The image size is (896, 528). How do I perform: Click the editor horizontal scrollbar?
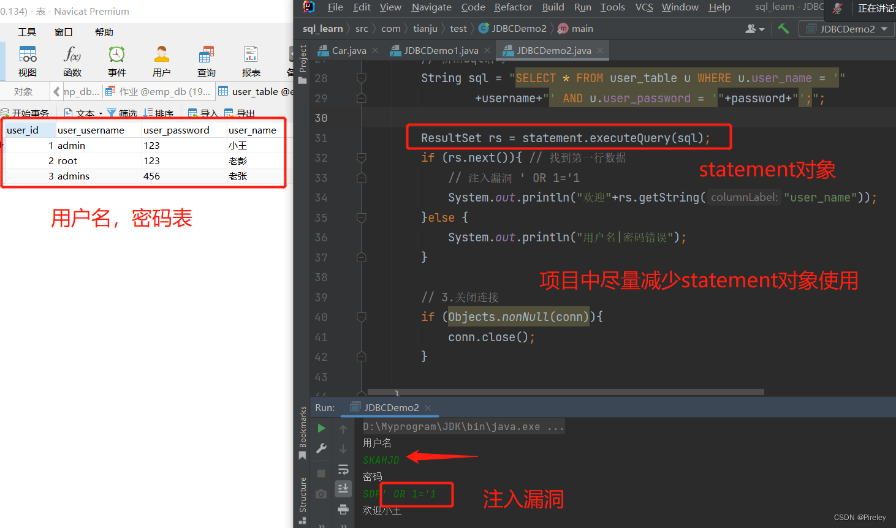click(x=565, y=391)
